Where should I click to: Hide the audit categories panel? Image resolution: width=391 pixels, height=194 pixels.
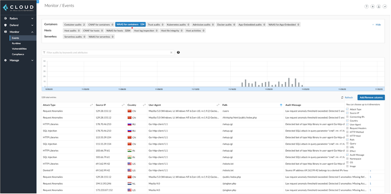[376, 25]
